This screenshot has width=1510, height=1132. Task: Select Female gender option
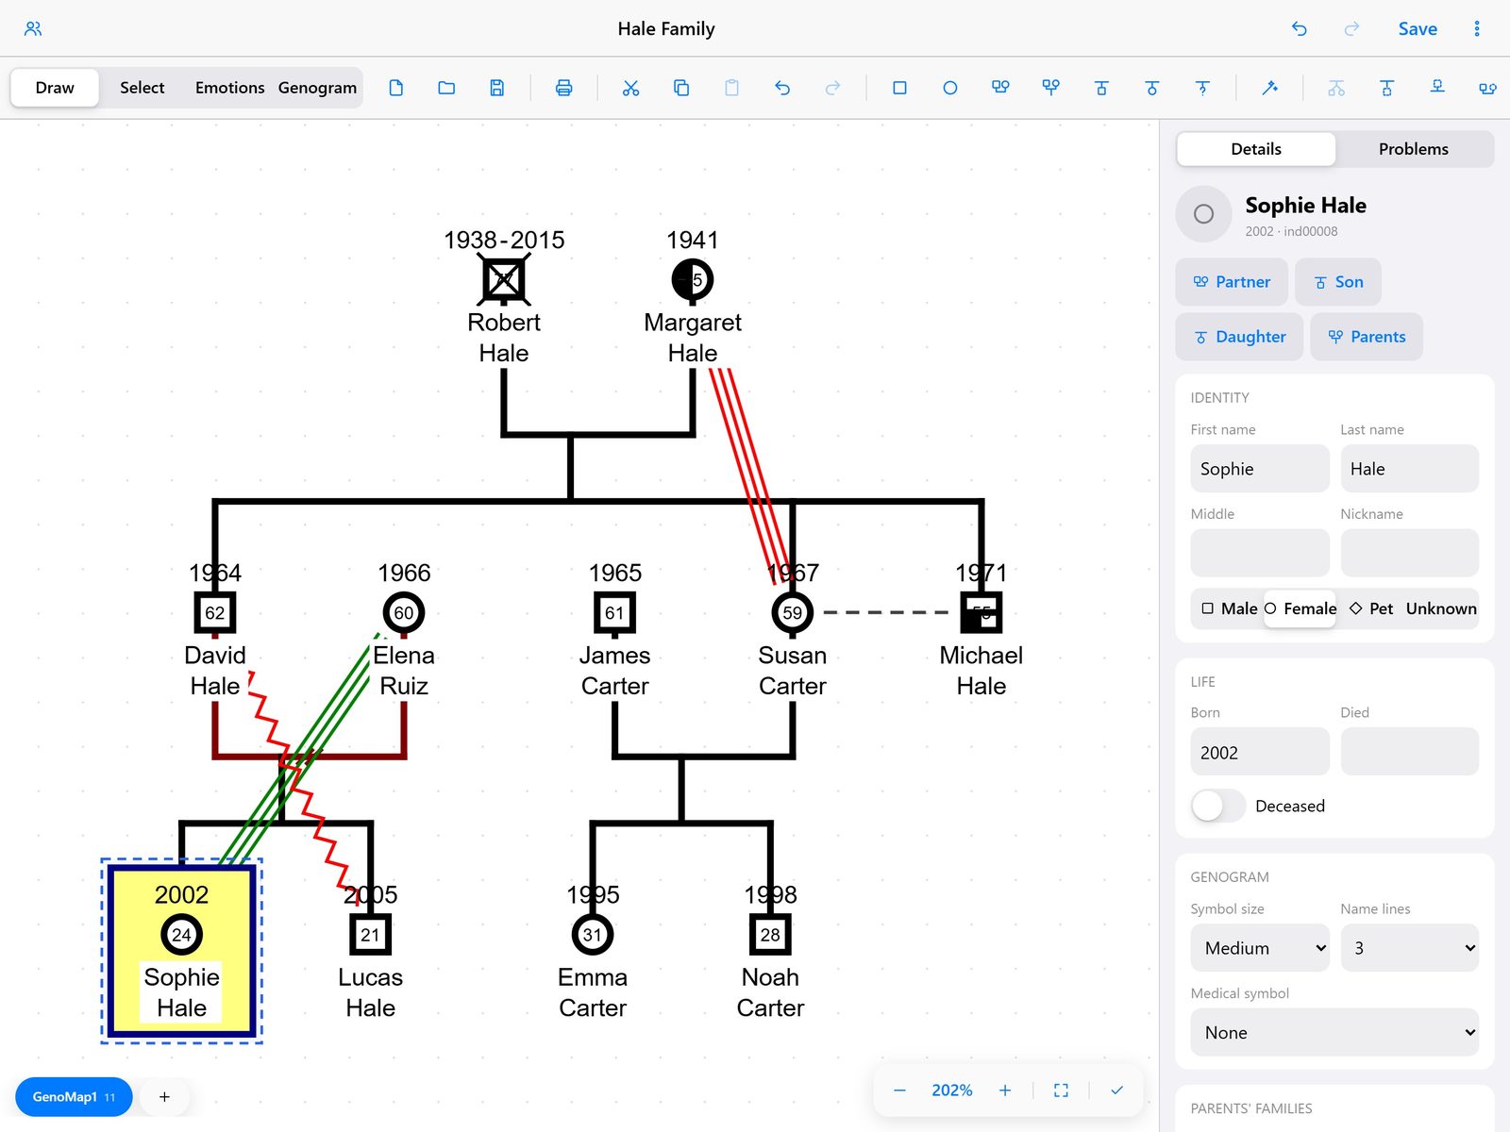(x=1300, y=608)
